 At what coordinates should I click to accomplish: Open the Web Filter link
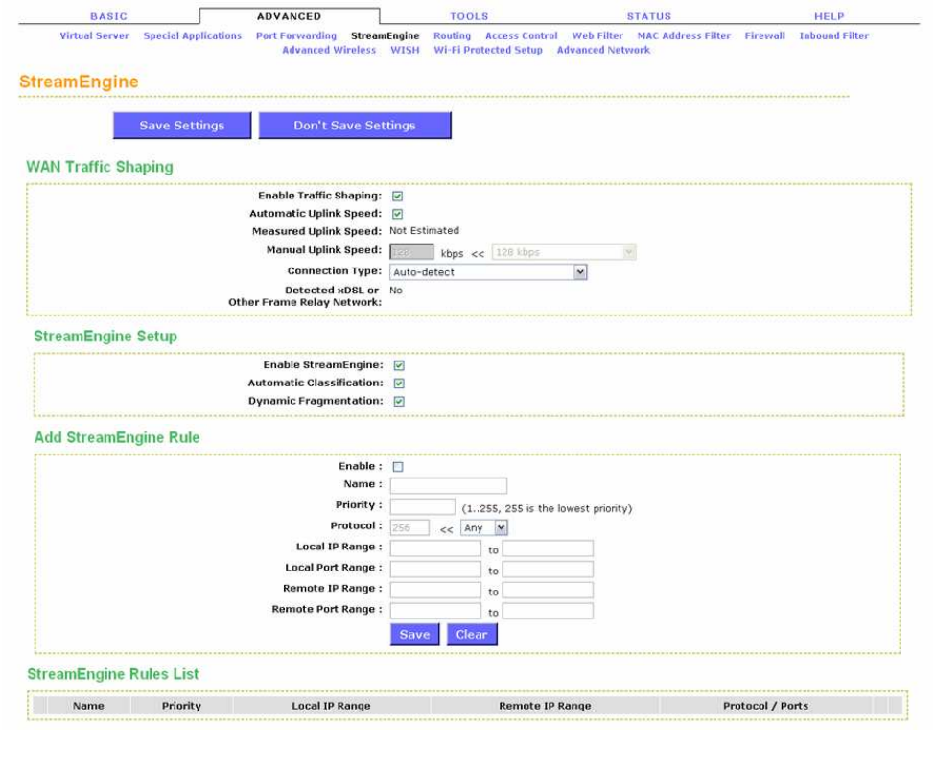[597, 35]
